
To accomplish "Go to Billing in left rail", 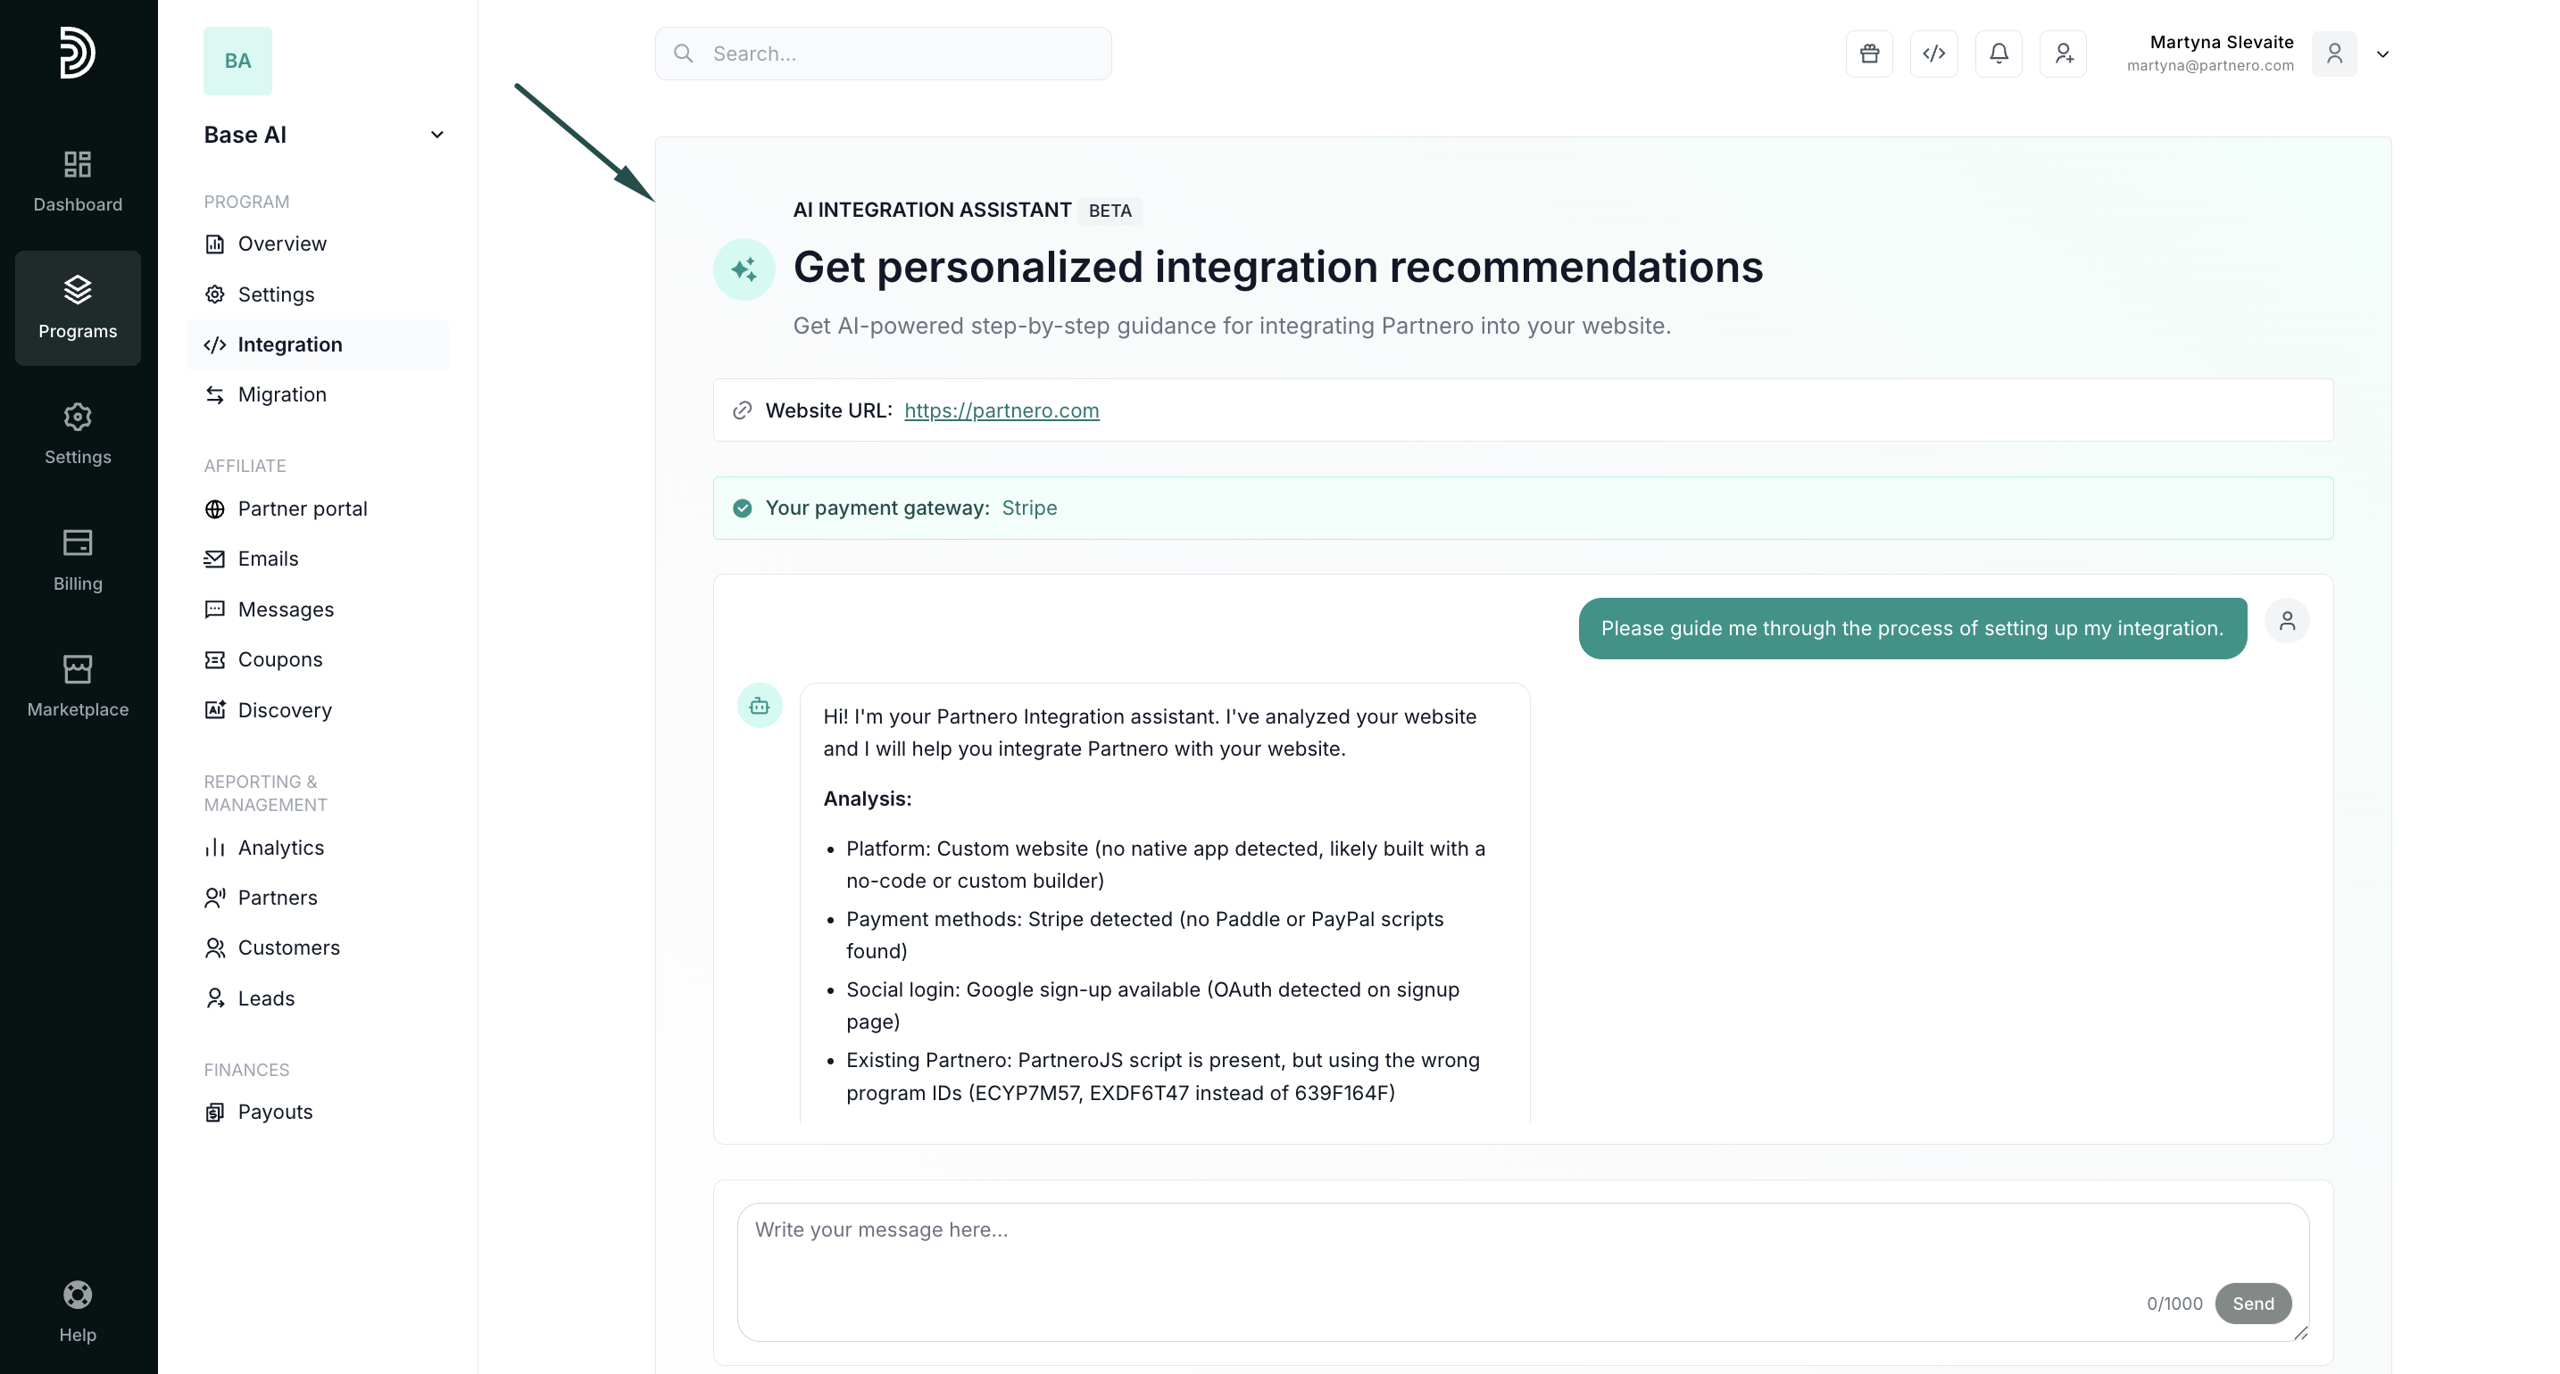I will (78, 559).
